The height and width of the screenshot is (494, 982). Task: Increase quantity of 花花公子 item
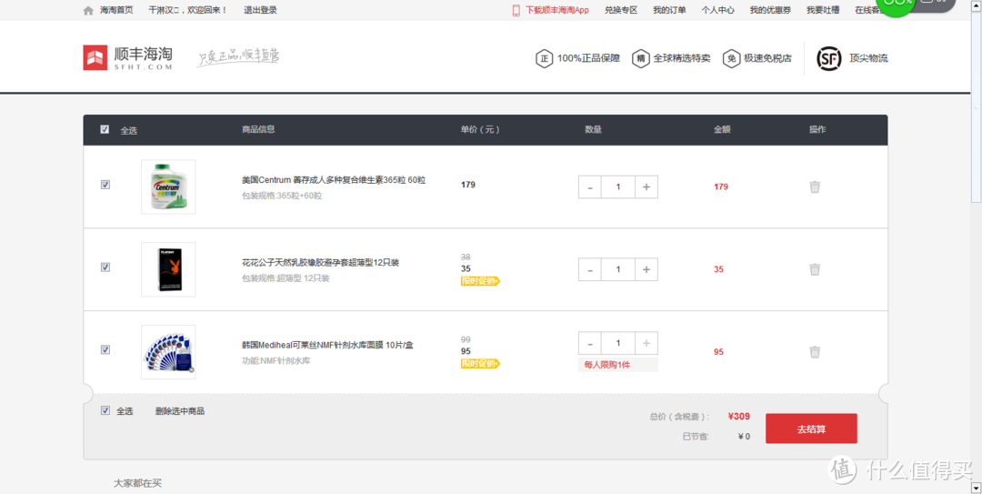point(646,269)
